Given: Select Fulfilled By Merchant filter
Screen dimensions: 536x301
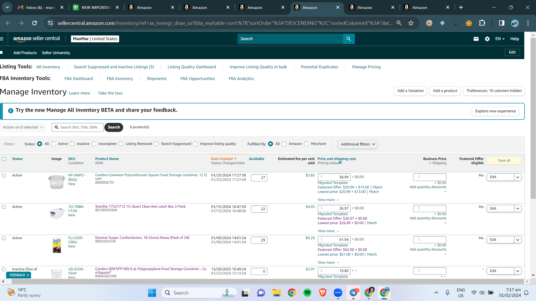Looking at the screenshot, I should (306, 144).
